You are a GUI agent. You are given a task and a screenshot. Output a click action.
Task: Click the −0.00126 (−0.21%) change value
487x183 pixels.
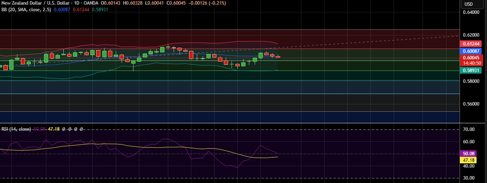tap(207, 3)
